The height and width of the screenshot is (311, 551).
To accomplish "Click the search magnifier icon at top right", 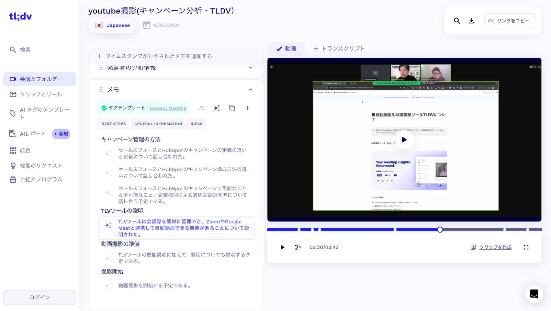I will pos(457,21).
